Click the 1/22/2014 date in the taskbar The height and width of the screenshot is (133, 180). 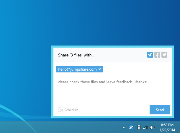click(x=167, y=130)
